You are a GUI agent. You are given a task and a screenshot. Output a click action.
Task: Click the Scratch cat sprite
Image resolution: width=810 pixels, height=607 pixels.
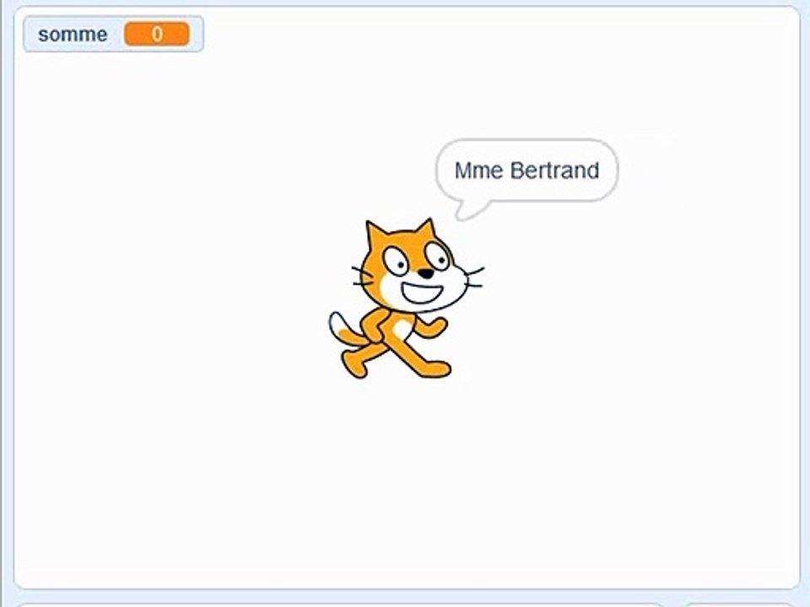click(406, 299)
